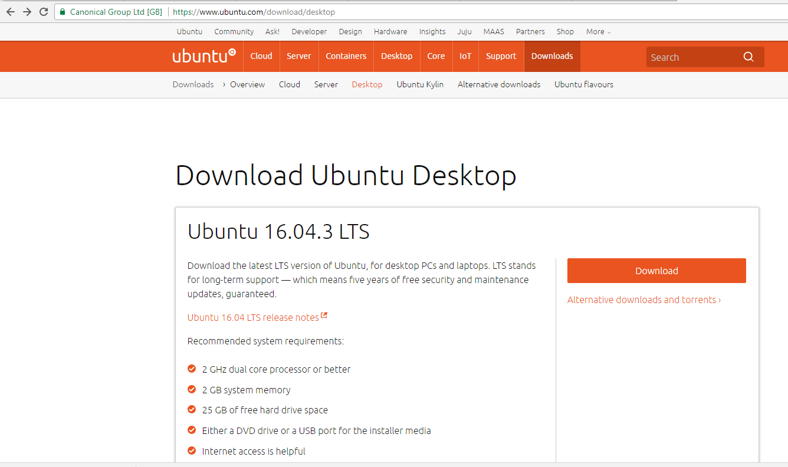Screen dimensions: 788x467
Task: Open the Ubuntu Kylin sub-navigation tab
Action: [420, 84]
